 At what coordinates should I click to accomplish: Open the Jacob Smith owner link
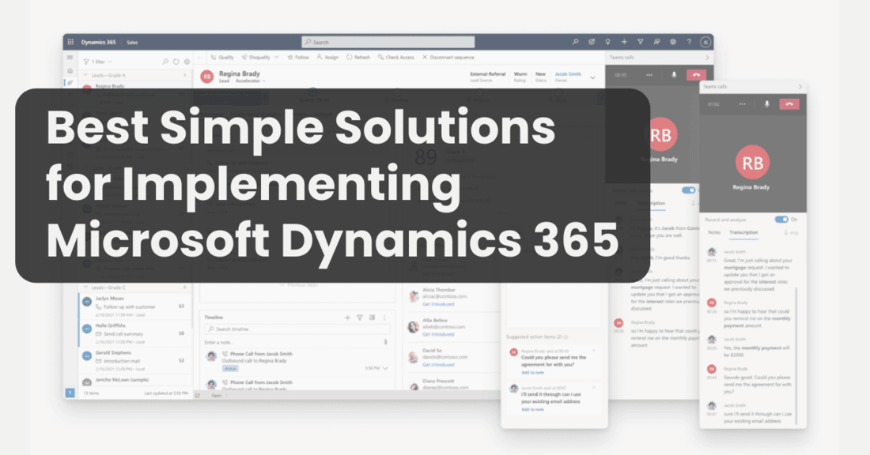pos(568,73)
